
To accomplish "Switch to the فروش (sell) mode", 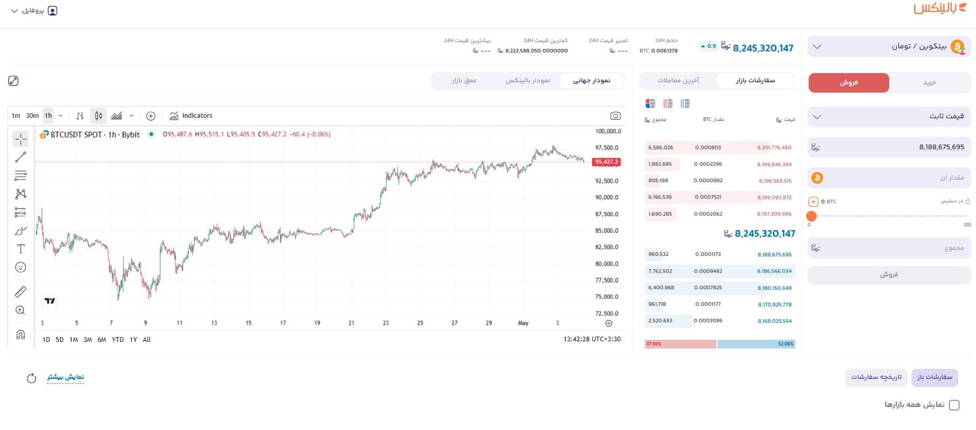I will [849, 83].
